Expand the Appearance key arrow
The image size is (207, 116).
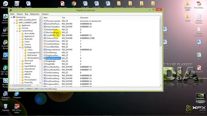[20, 36]
